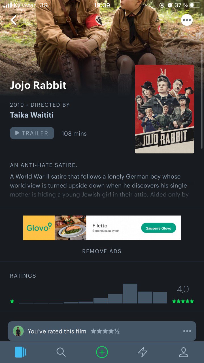
Task: Open more options in rated film banner
Action: point(187,331)
